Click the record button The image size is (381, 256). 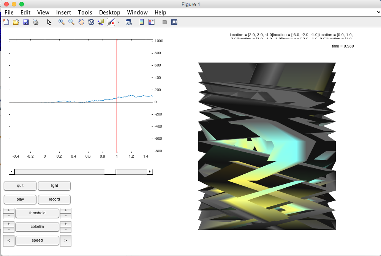pos(54,199)
